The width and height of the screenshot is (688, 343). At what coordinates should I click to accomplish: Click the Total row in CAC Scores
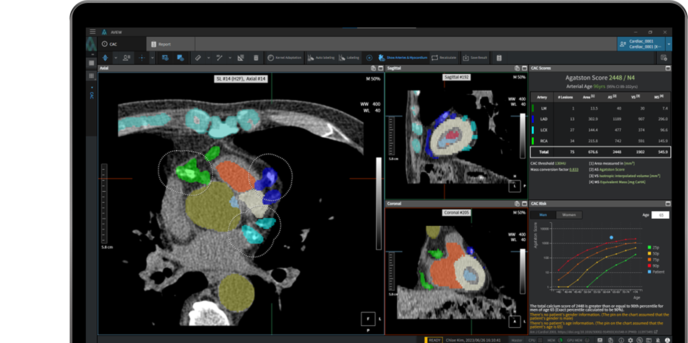click(601, 152)
